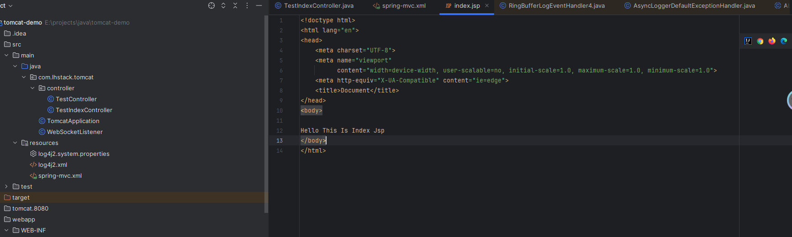Click the project panel vertical scrollbar
This screenshot has width=792, height=237.
(x=266, y=114)
